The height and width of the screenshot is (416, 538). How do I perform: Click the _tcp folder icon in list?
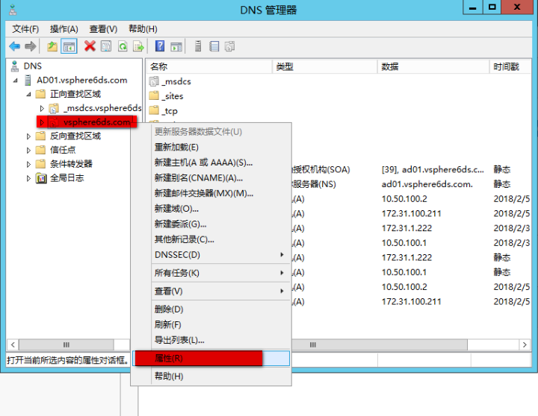tap(154, 110)
